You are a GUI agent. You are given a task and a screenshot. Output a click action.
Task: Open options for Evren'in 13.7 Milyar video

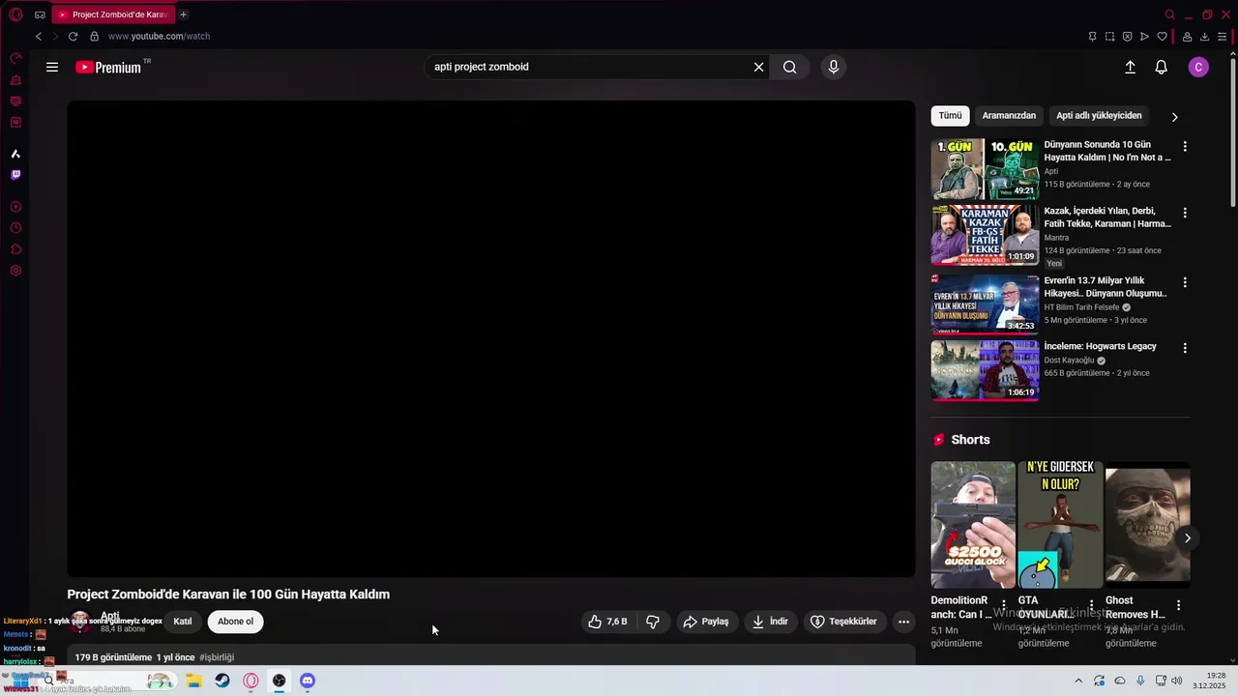tap(1185, 282)
